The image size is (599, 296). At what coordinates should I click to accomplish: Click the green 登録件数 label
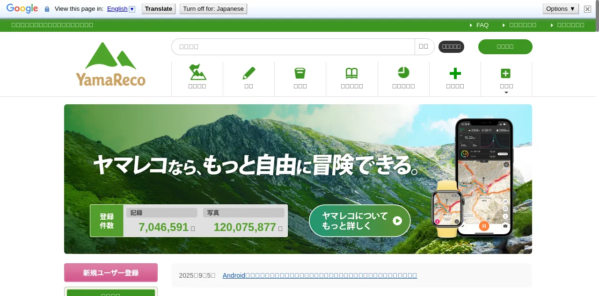(x=107, y=221)
